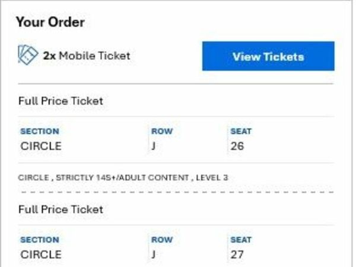Image resolution: width=356 pixels, height=267 pixels.
Task: Select the second Full Price Ticket heading
Action: (x=61, y=209)
